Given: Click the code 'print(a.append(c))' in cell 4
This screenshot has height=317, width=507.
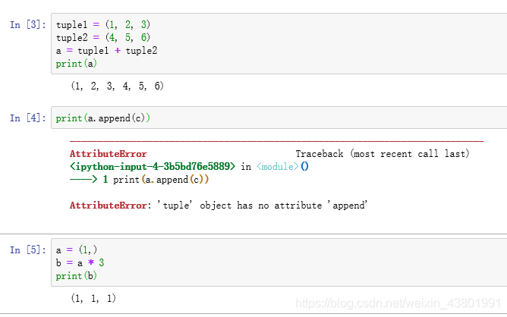Looking at the screenshot, I should point(102,118).
